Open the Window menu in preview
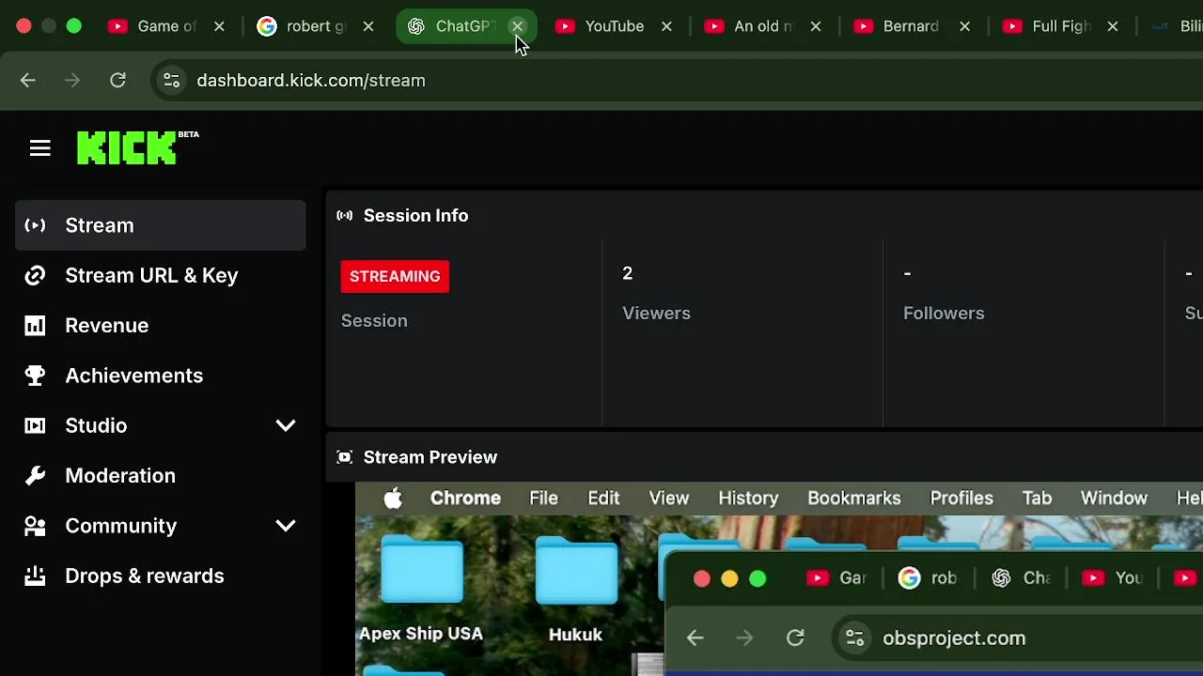1203x676 pixels. click(x=1114, y=499)
